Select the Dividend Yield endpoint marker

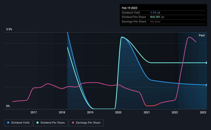[206, 85]
